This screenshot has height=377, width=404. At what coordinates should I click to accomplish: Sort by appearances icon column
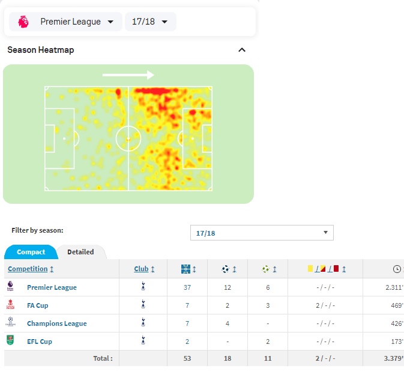188,269
